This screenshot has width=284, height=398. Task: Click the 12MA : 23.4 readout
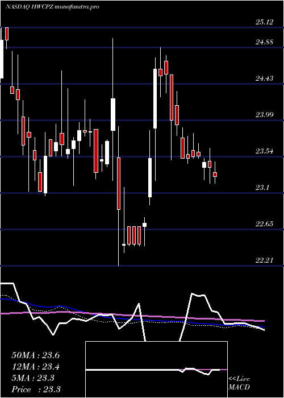(x=35, y=367)
